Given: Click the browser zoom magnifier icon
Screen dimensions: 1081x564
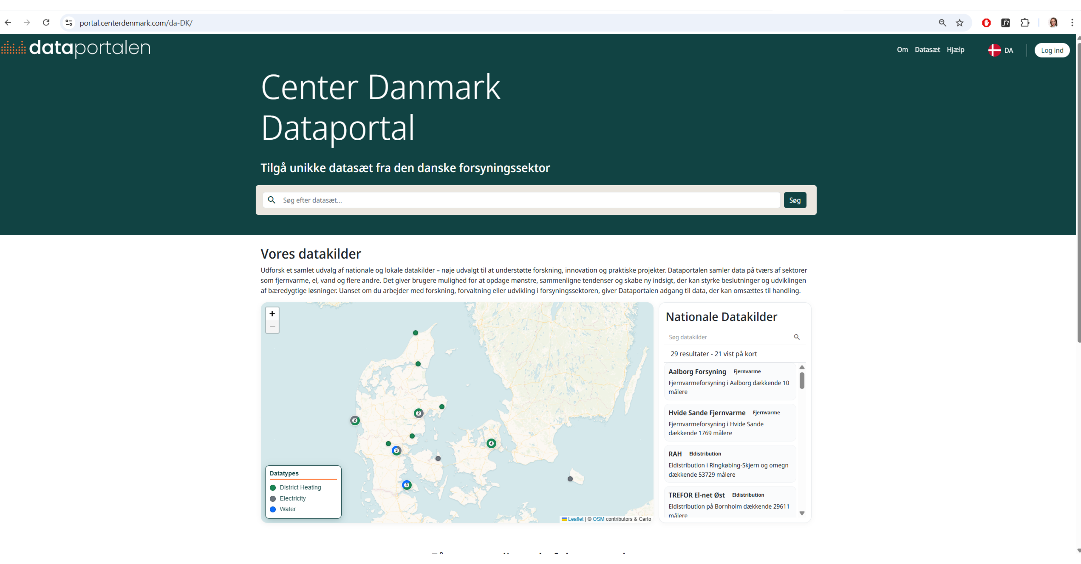Looking at the screenshot, I should point(942,23).
